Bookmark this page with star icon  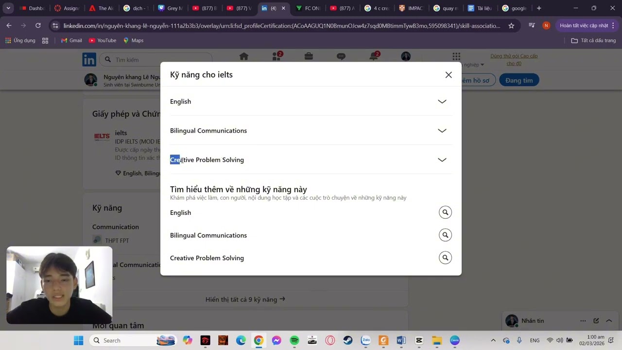click(x=511, y=26)
